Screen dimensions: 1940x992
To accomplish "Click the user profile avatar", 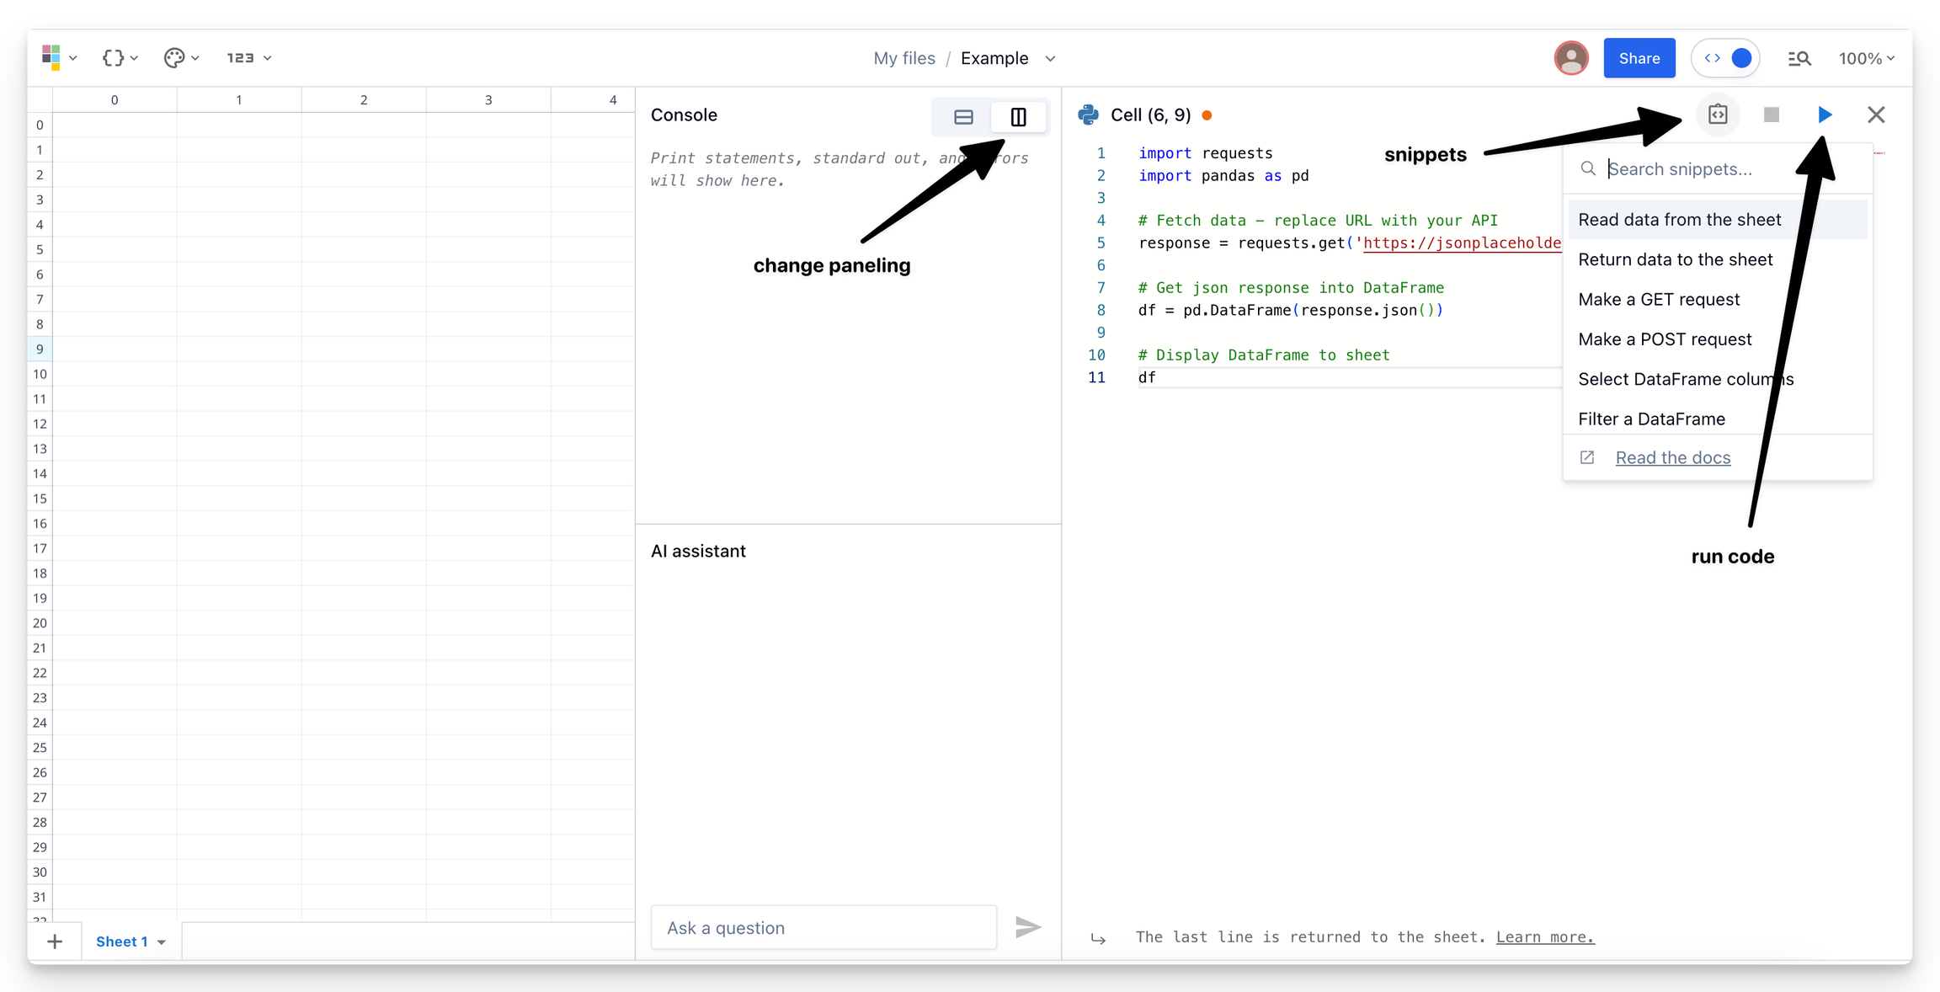I will (1571, 58).
